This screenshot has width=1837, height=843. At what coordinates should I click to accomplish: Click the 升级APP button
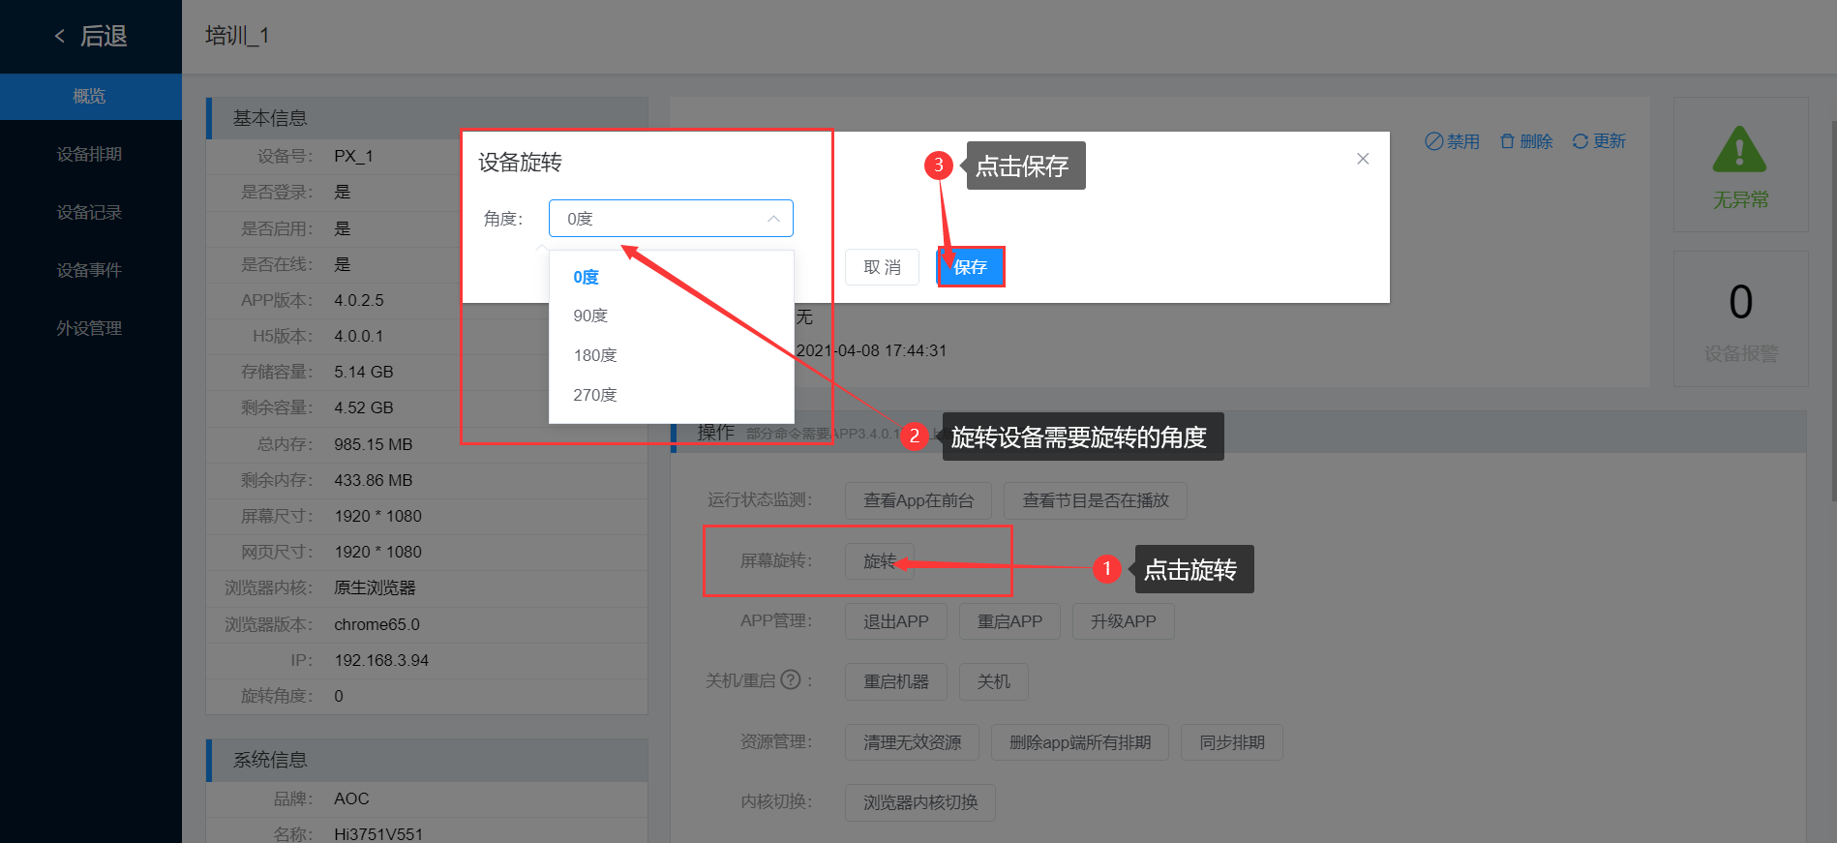[1124, 621]
